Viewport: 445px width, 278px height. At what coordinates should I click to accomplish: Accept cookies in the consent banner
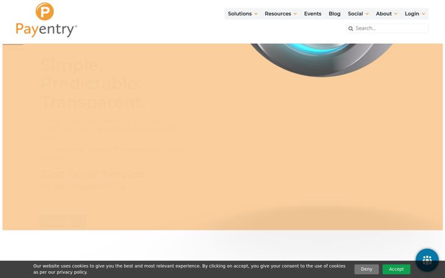click(396, 269)
